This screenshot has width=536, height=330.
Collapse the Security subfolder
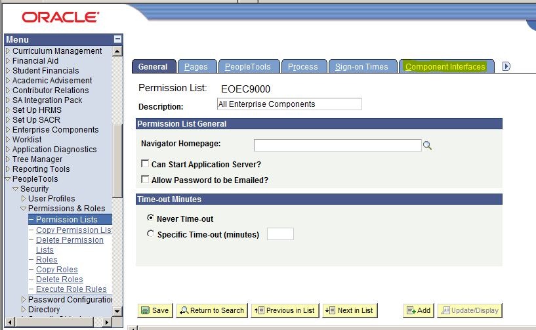pyautogui.click(x=15, y=189)
